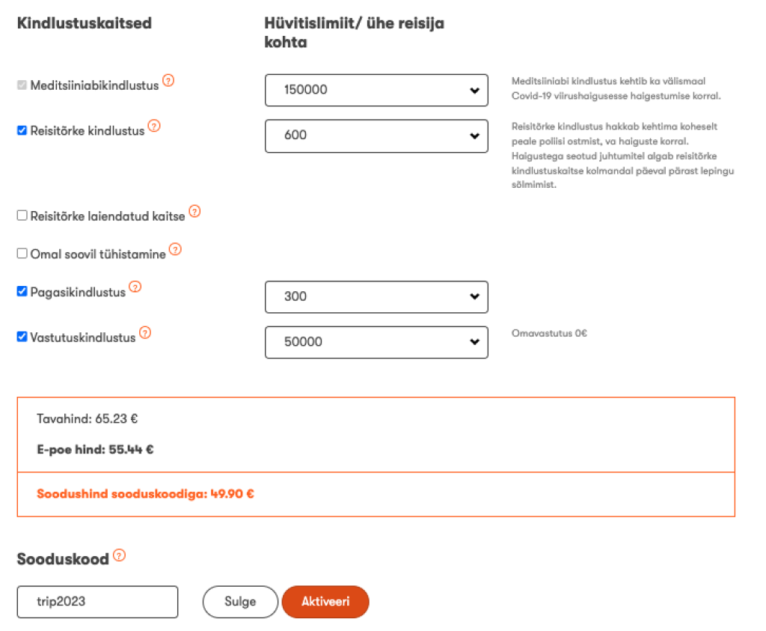The height and width of the screenshot is (631, 766).
Task: Uncheck the Vastutuskindlustus checkbox
Action: point(22,337)
